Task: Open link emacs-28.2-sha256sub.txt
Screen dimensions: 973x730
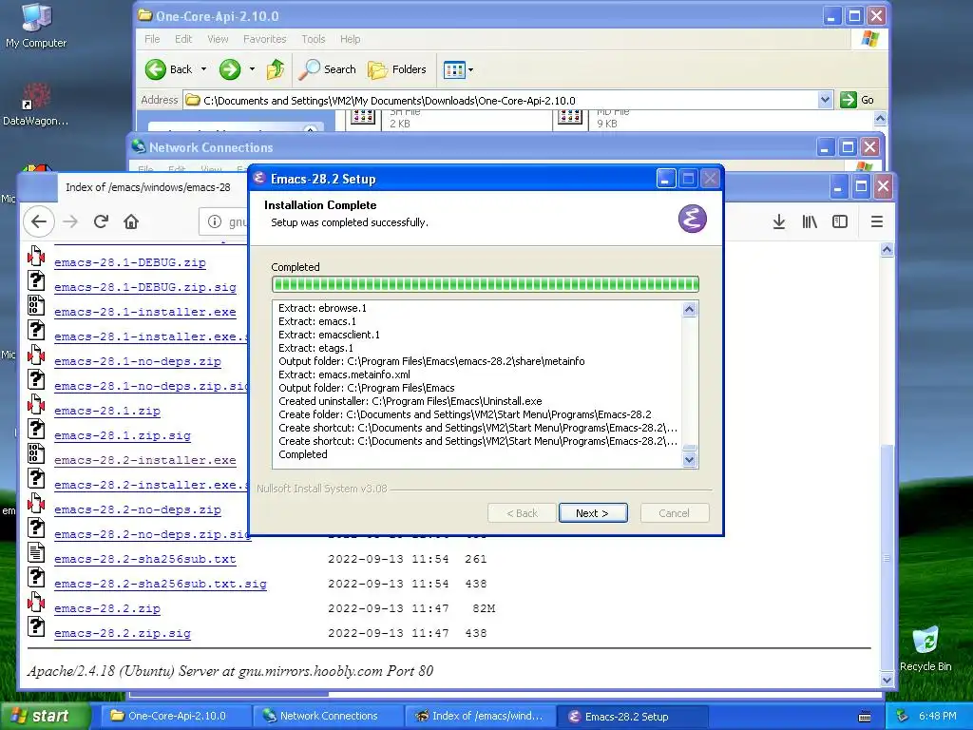Action: tap(145, 559)
